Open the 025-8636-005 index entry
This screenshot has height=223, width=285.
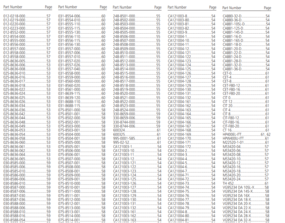(14, 61)
